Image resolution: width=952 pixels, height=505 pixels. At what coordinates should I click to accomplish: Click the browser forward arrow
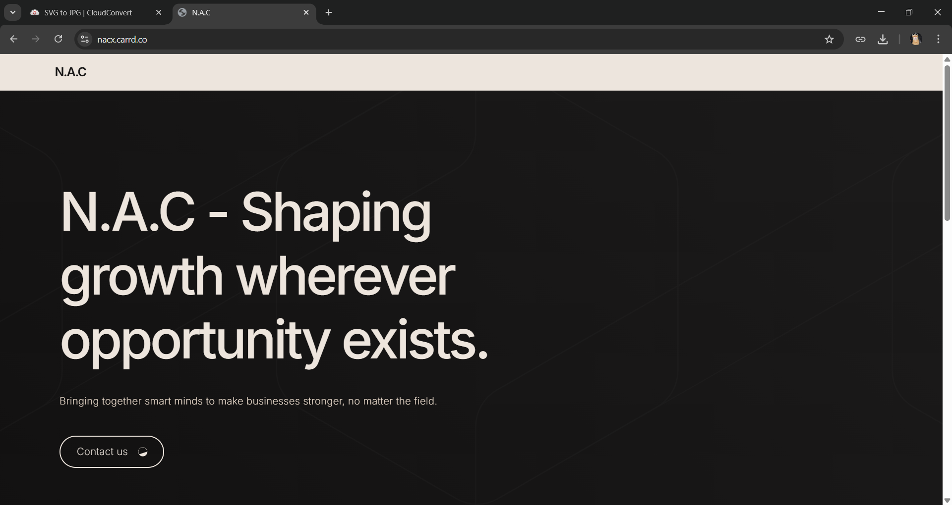point(36,39)
